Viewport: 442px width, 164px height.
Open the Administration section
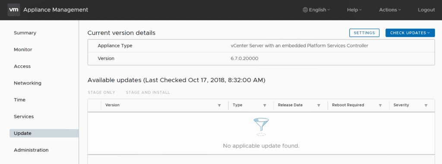coord(31,150)
